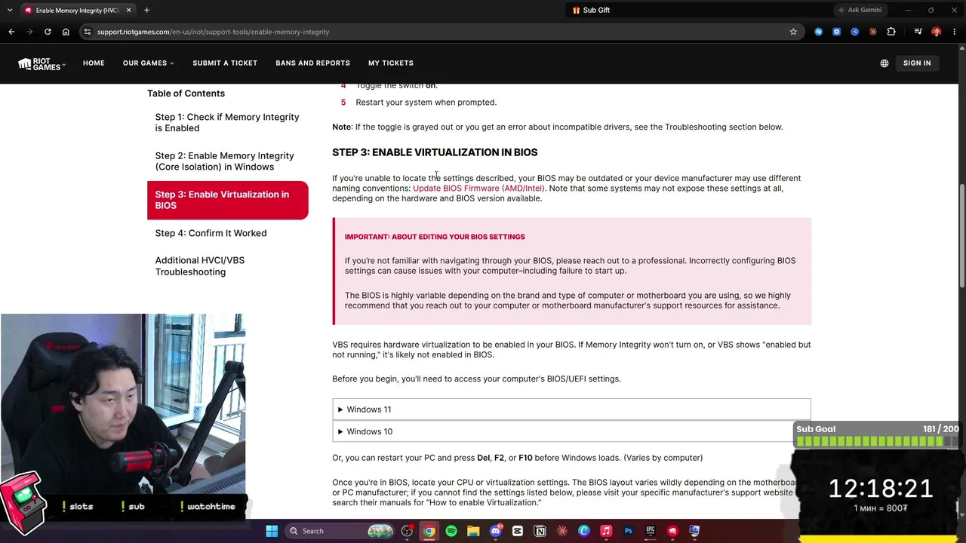Open the Windows Start menu
This screenshot has height=543, width=966.
(272, 531)
